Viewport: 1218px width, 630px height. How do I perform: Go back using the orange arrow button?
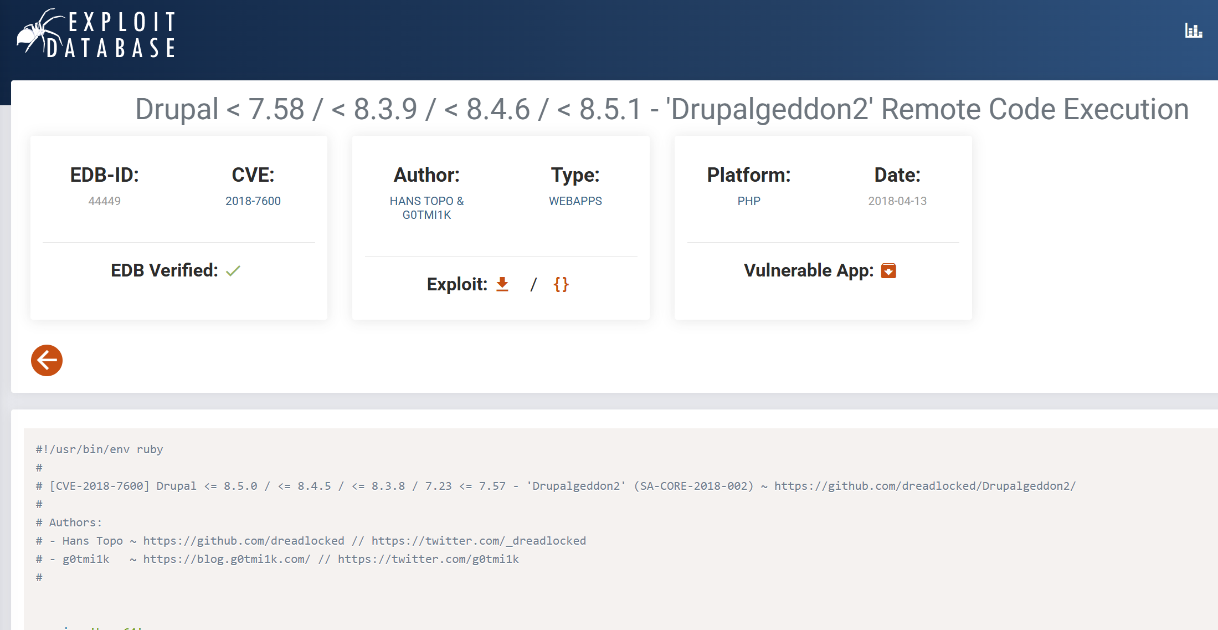tap(47, 361)
